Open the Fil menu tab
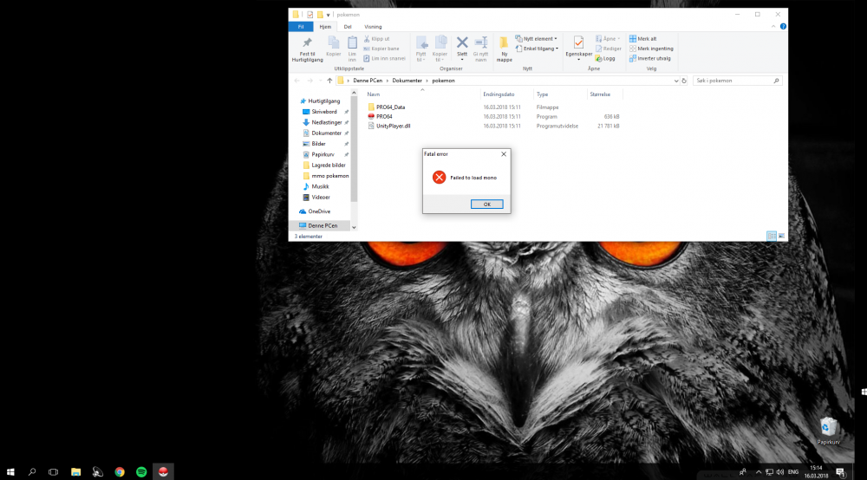The height and width of the screenshot is (480, 867). [x=300, y=27]
